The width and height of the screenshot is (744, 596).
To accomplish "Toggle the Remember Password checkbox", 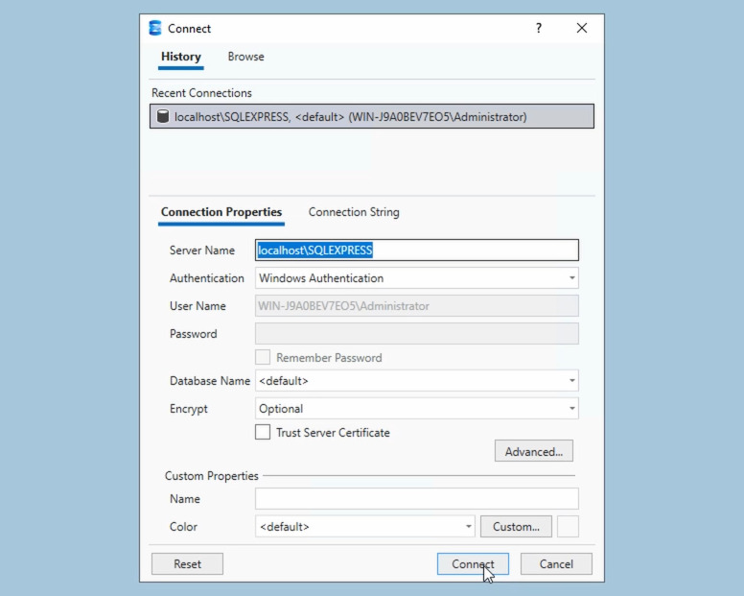I will tap(263, 357).
